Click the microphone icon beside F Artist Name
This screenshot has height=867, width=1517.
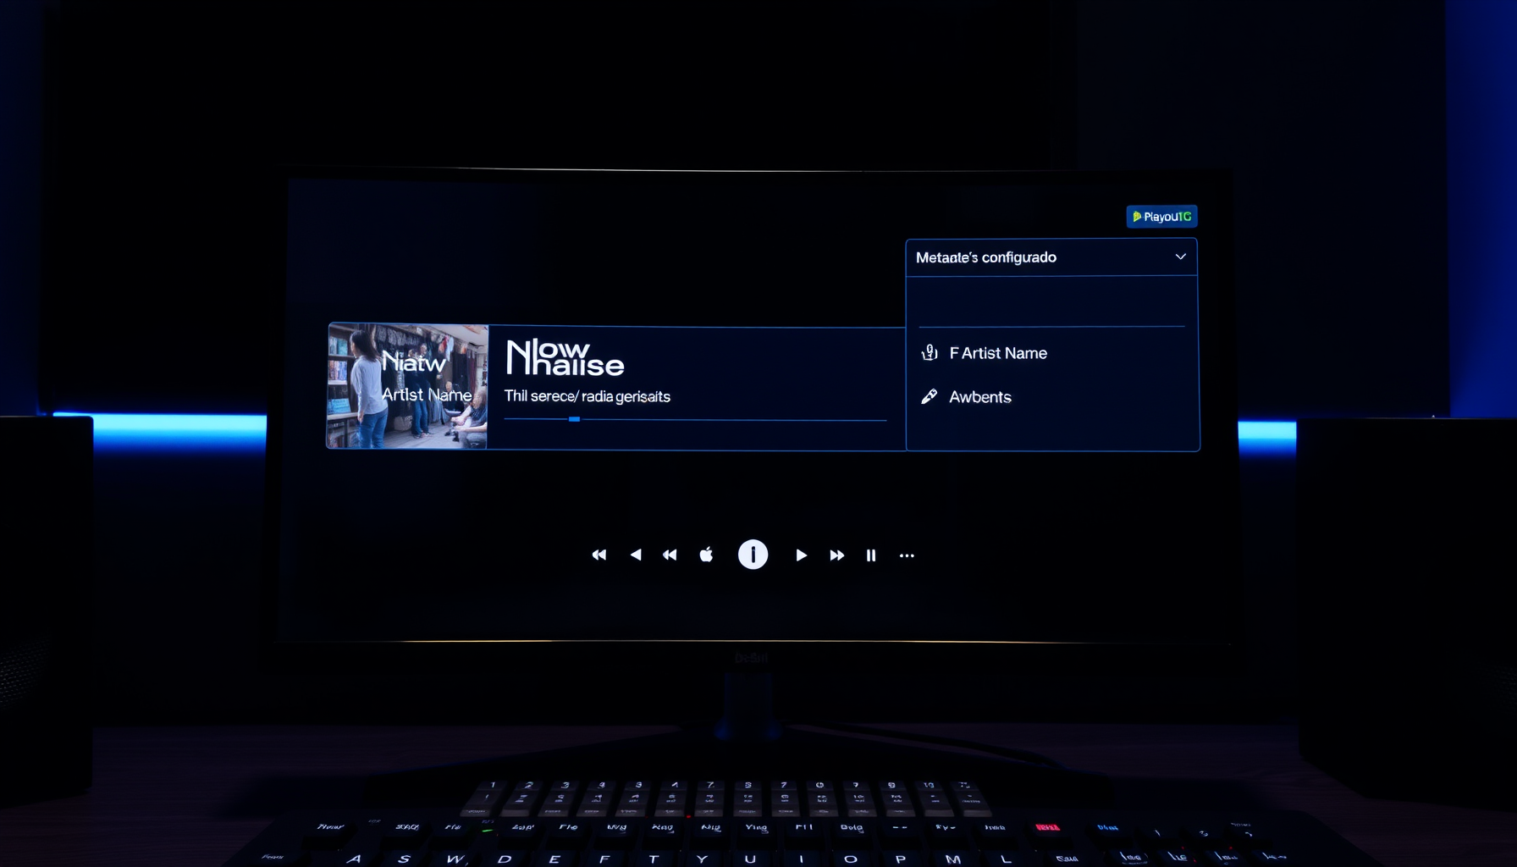pyautogui.click(x=930, y=353)
